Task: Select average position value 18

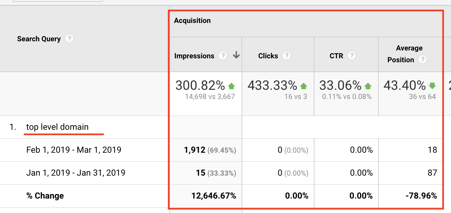Action: tap(433, 150)
